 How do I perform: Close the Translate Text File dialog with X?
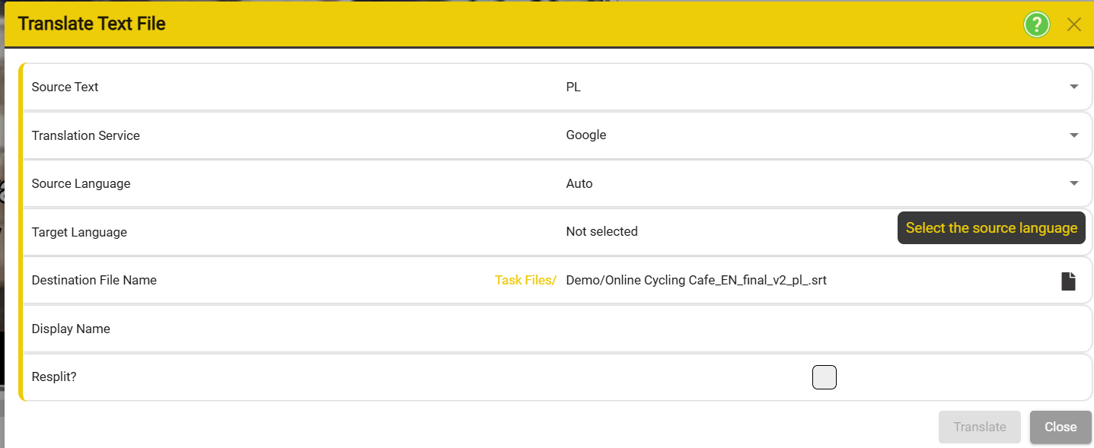click(x=1074, y=24)
